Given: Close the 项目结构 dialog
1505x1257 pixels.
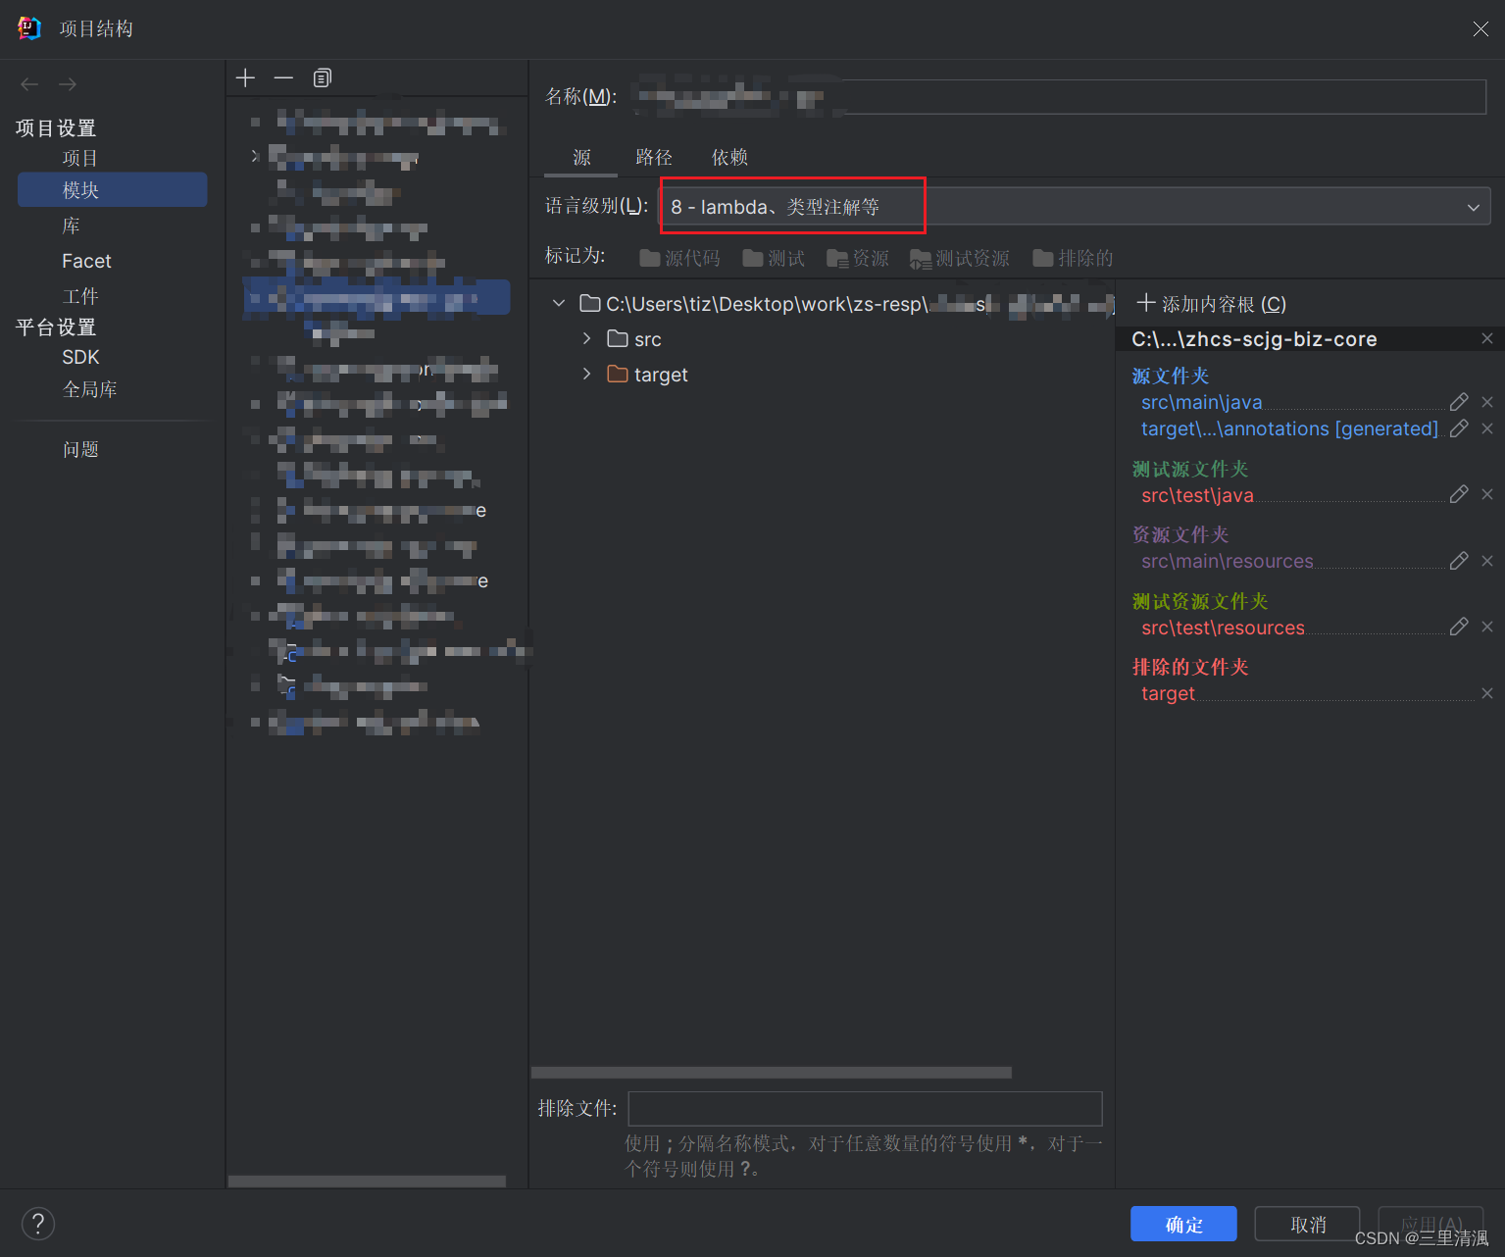Looking at the screenshot, I should [1480, 29].
